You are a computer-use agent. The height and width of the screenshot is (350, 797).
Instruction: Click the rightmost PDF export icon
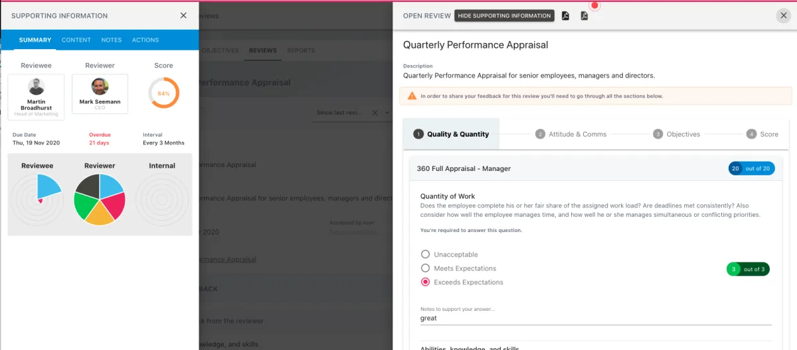584,16
